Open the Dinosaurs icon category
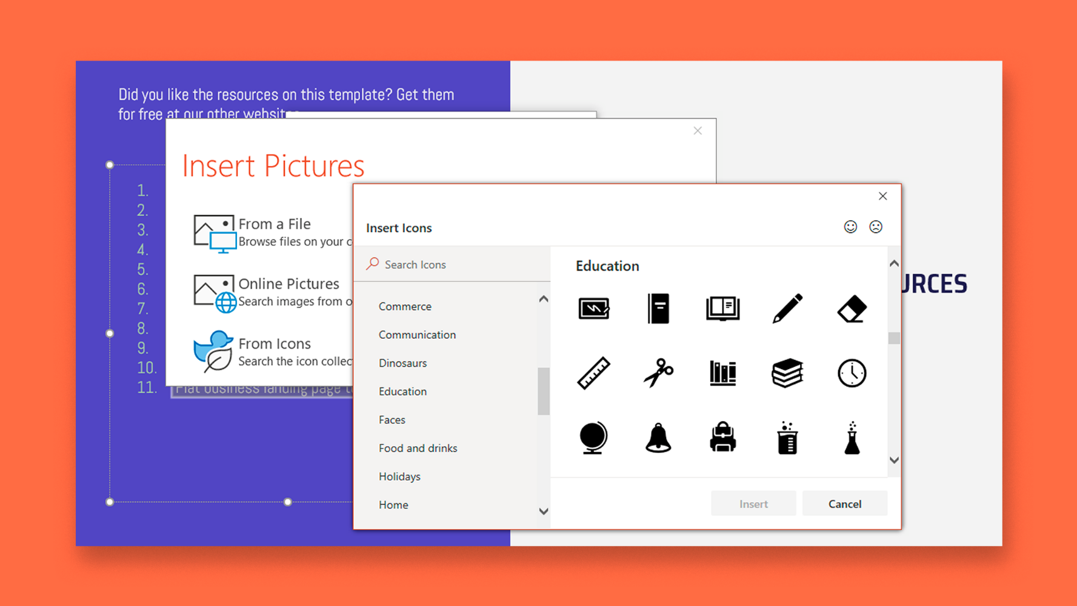The image size is (1077, 606). pos(402,363)
